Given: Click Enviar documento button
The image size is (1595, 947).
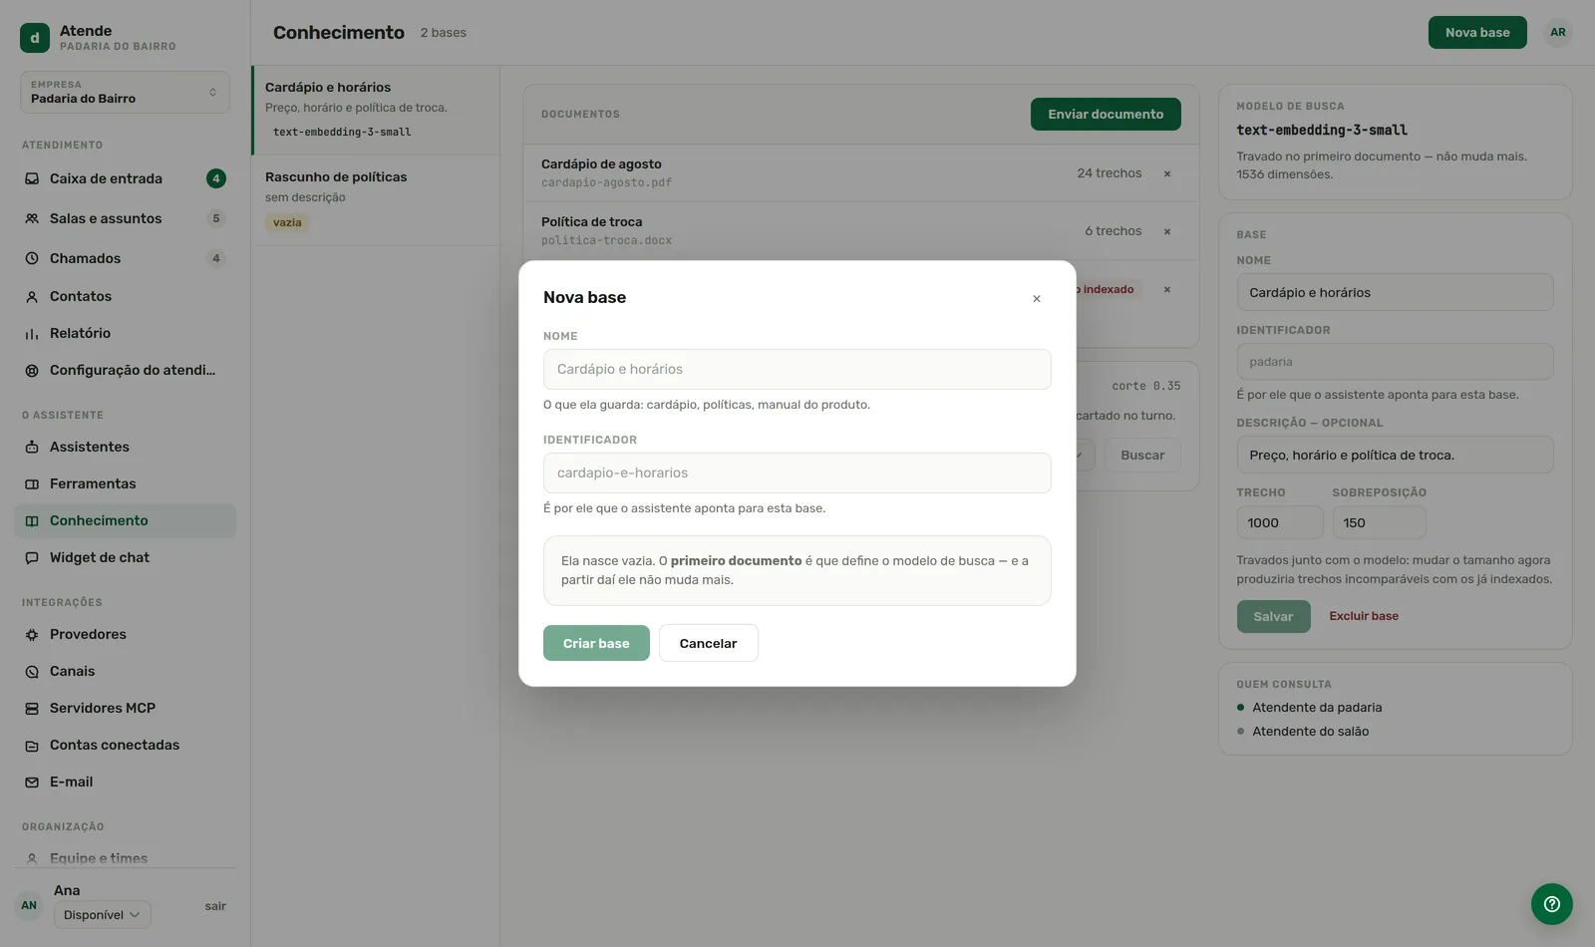Looking at the screenshot, I should click(1106, 114).
